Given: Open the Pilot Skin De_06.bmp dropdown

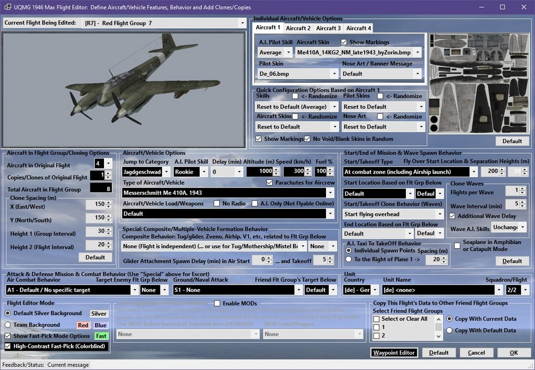Looking at the screenshot, I should point(334,74).
